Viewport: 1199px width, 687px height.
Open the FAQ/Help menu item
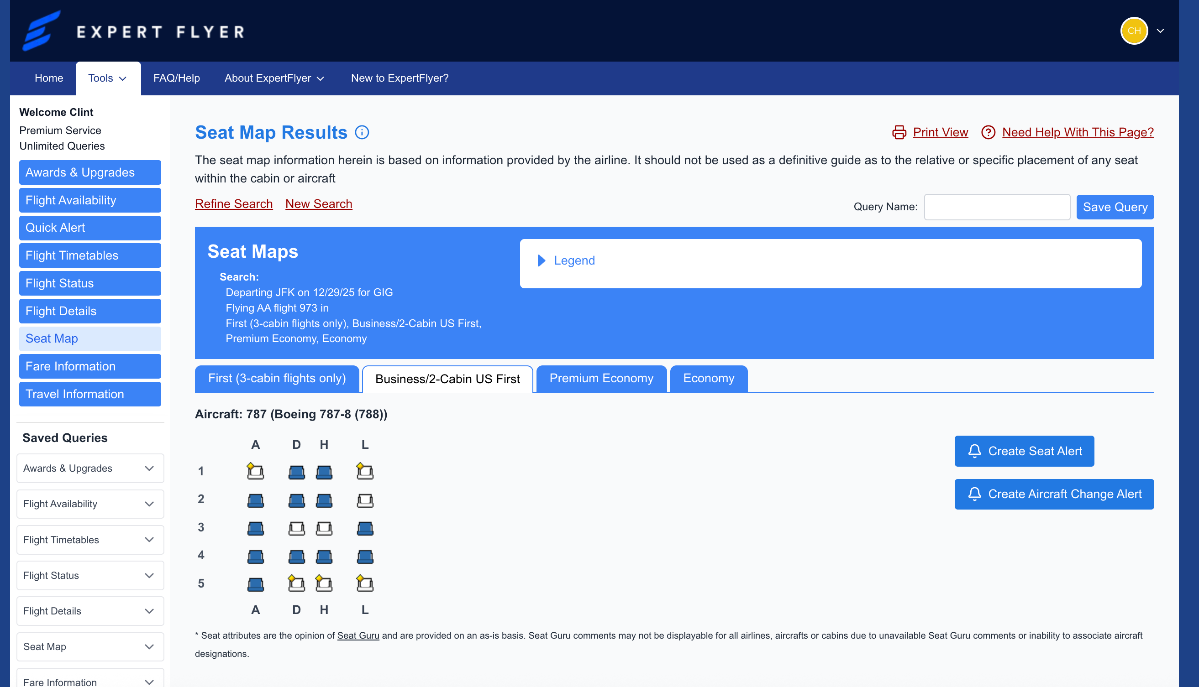(x=176, y=78)
